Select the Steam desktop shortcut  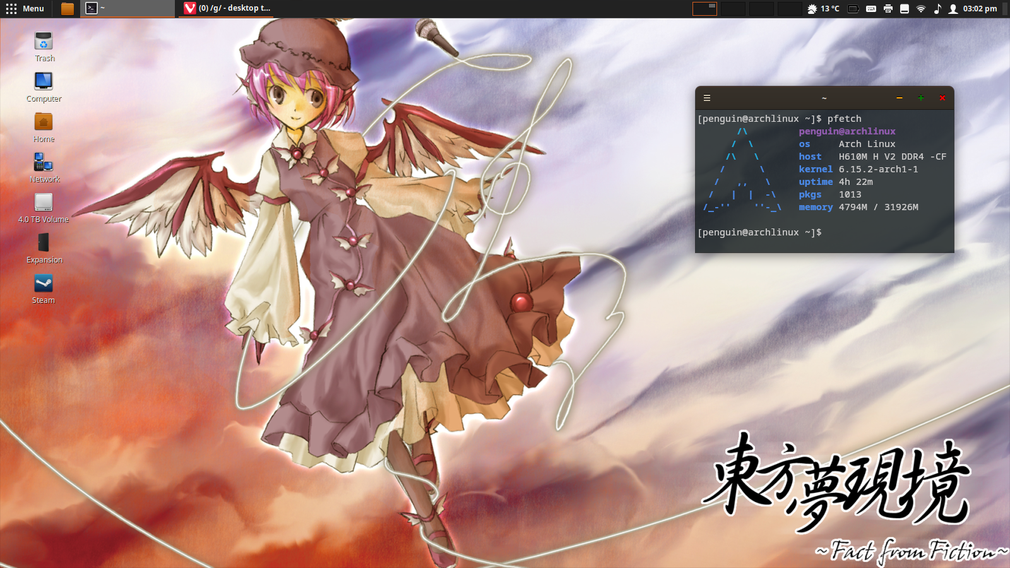click(44, 289)
